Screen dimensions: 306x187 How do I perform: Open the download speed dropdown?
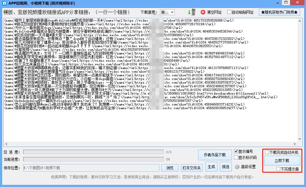pyautogui.click(x=167, y=12)
